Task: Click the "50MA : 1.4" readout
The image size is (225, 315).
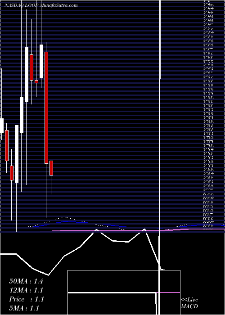Action: (x=26, y=281)
